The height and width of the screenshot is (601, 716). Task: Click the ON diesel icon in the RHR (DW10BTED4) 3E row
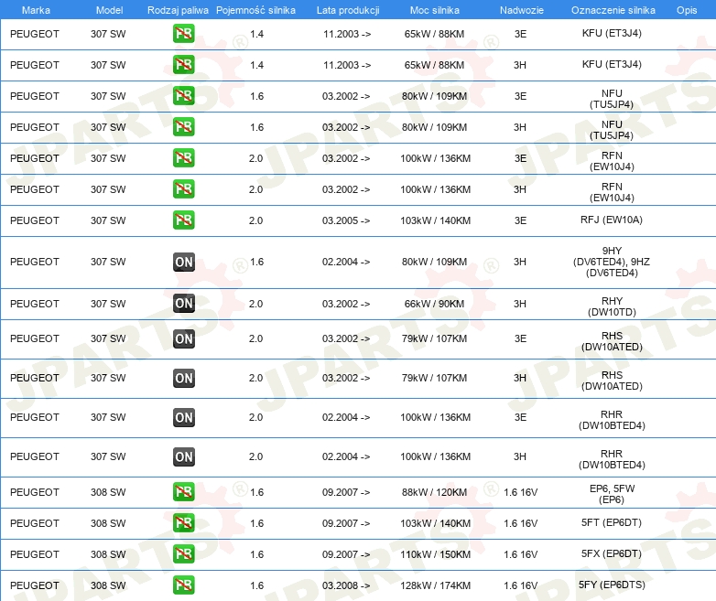[x=183, y=417]
